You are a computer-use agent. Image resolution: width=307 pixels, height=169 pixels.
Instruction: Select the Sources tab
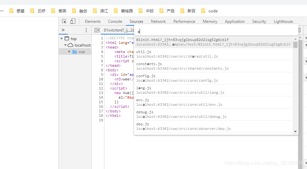coord(136,21)
